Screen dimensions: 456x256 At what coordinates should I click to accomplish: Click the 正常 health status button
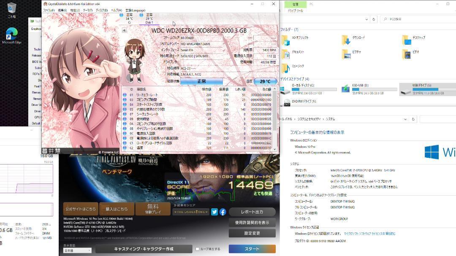(x=201, y=81)
